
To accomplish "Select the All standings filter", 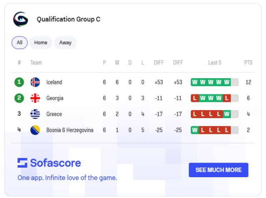I will (20, 42).
